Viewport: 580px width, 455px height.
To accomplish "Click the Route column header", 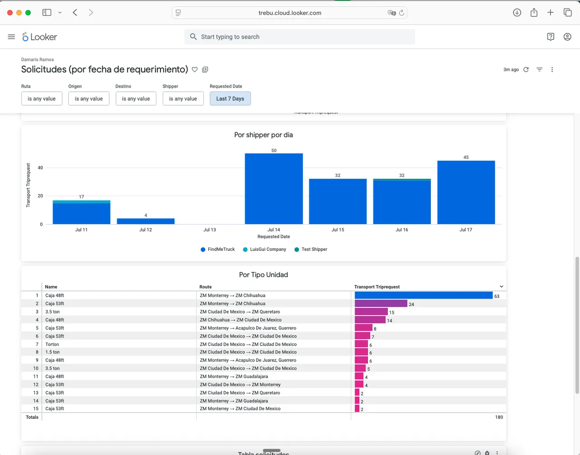I will (206, 287).
